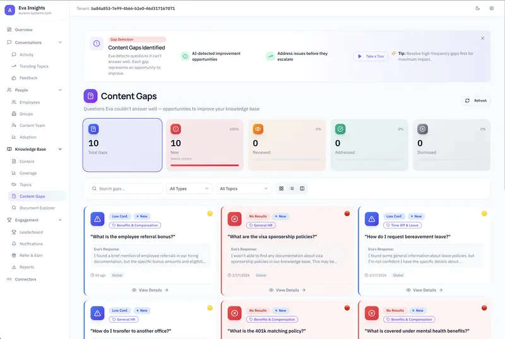Click "What is the 401k matching policy?" title
The width and height of the screenshot is (505, 339).
[266, 331]
